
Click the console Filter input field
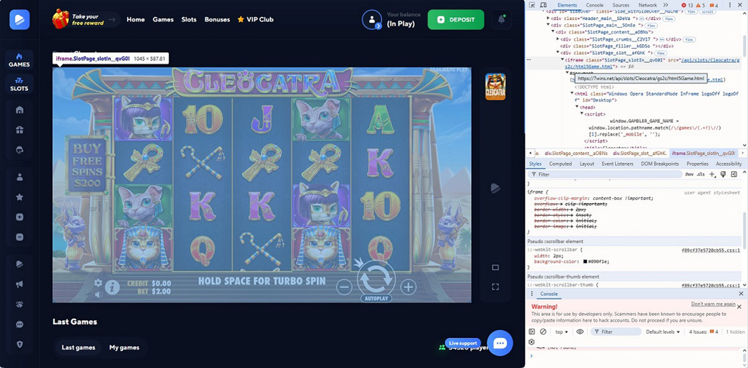(x=617, y=332)
